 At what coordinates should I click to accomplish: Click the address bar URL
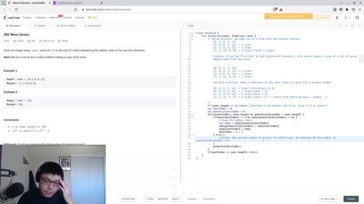[x=109, y=10]
